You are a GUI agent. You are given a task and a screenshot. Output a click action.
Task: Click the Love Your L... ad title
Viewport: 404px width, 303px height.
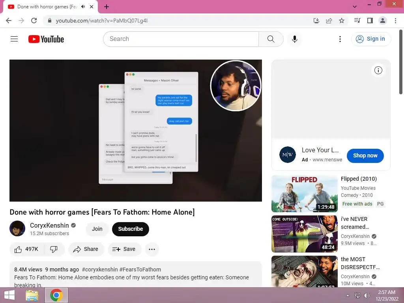tap(320, 150)
